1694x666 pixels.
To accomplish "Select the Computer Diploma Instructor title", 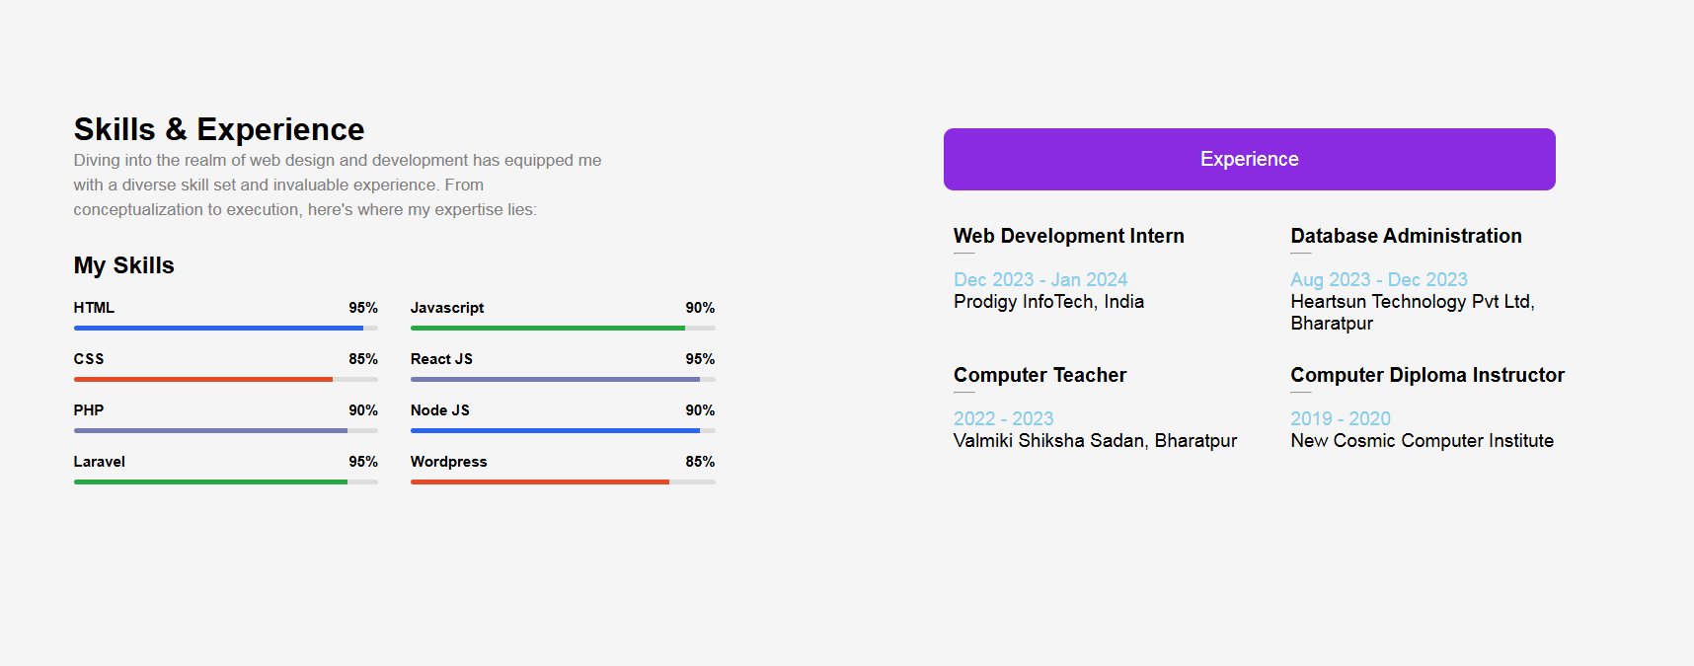I will (1426, 375).
